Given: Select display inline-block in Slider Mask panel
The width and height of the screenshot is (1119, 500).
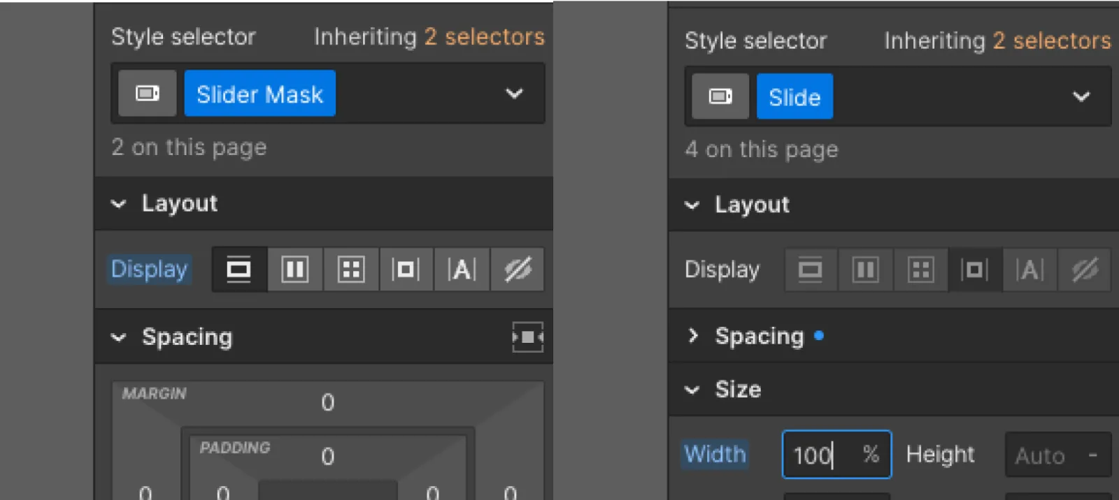Looking at the screenshot, I should point(406,269).
